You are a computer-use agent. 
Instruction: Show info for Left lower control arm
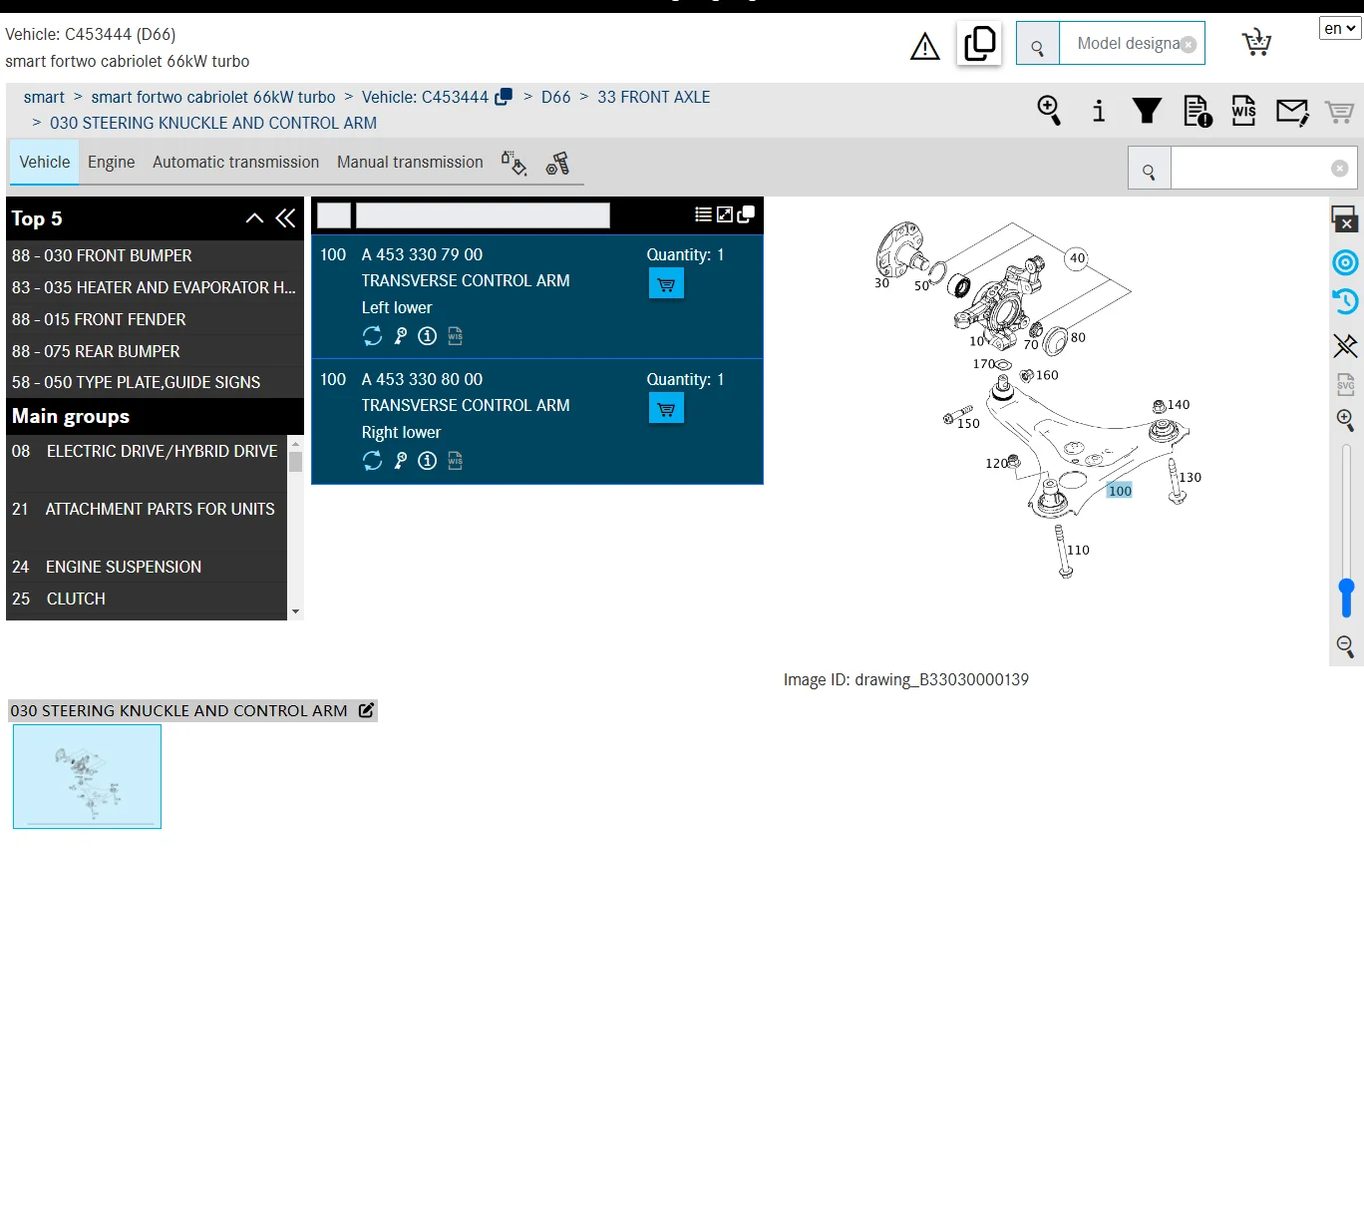[427, 336]
